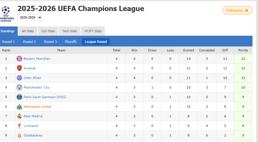
Task: Show the Playoffs round standings
Action: (71, 42)
